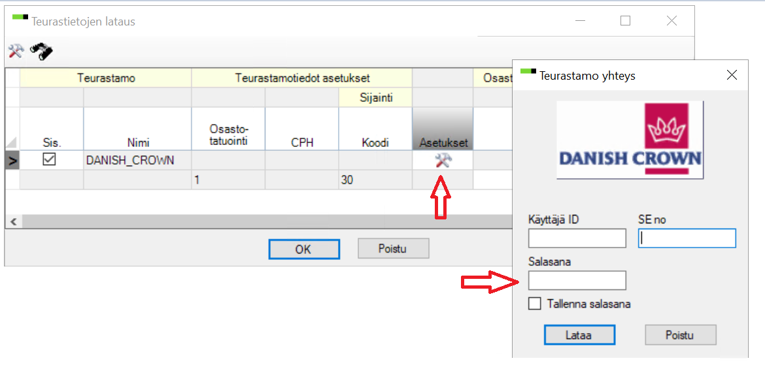The image size is (765, 384).
Task: Click the binoculars search toolbar icon
Action: 41,51
